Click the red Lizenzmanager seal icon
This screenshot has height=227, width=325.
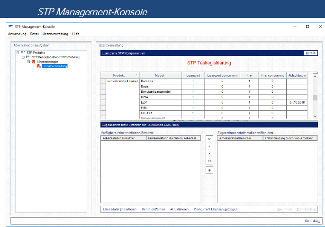[x=34, y=62]
